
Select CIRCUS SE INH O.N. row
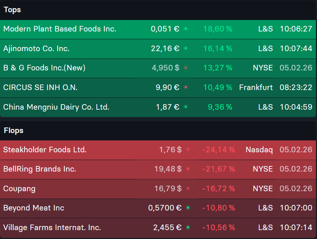[158, 87]
